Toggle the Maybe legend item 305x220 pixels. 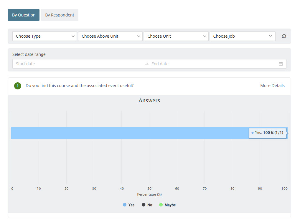tap(167, 205)
